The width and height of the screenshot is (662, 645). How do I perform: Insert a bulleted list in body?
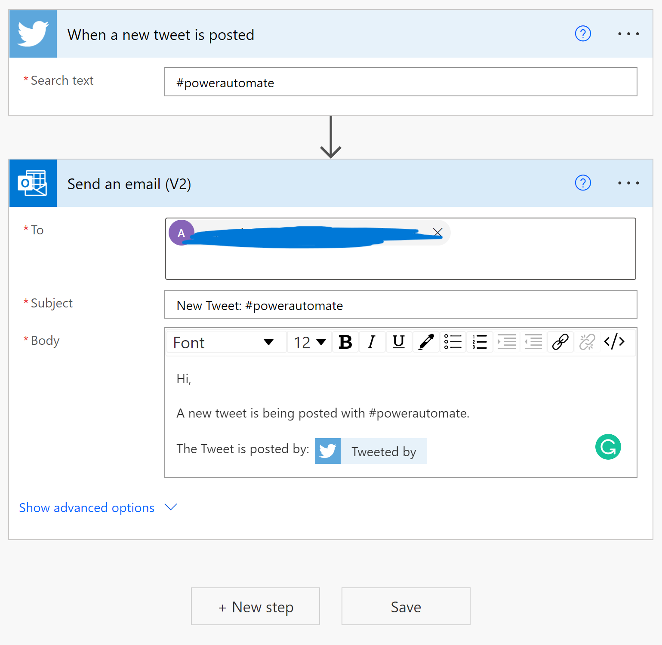[453, 342]
